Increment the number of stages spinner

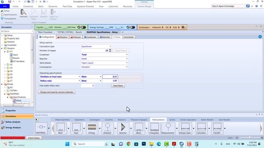[110, 50]
